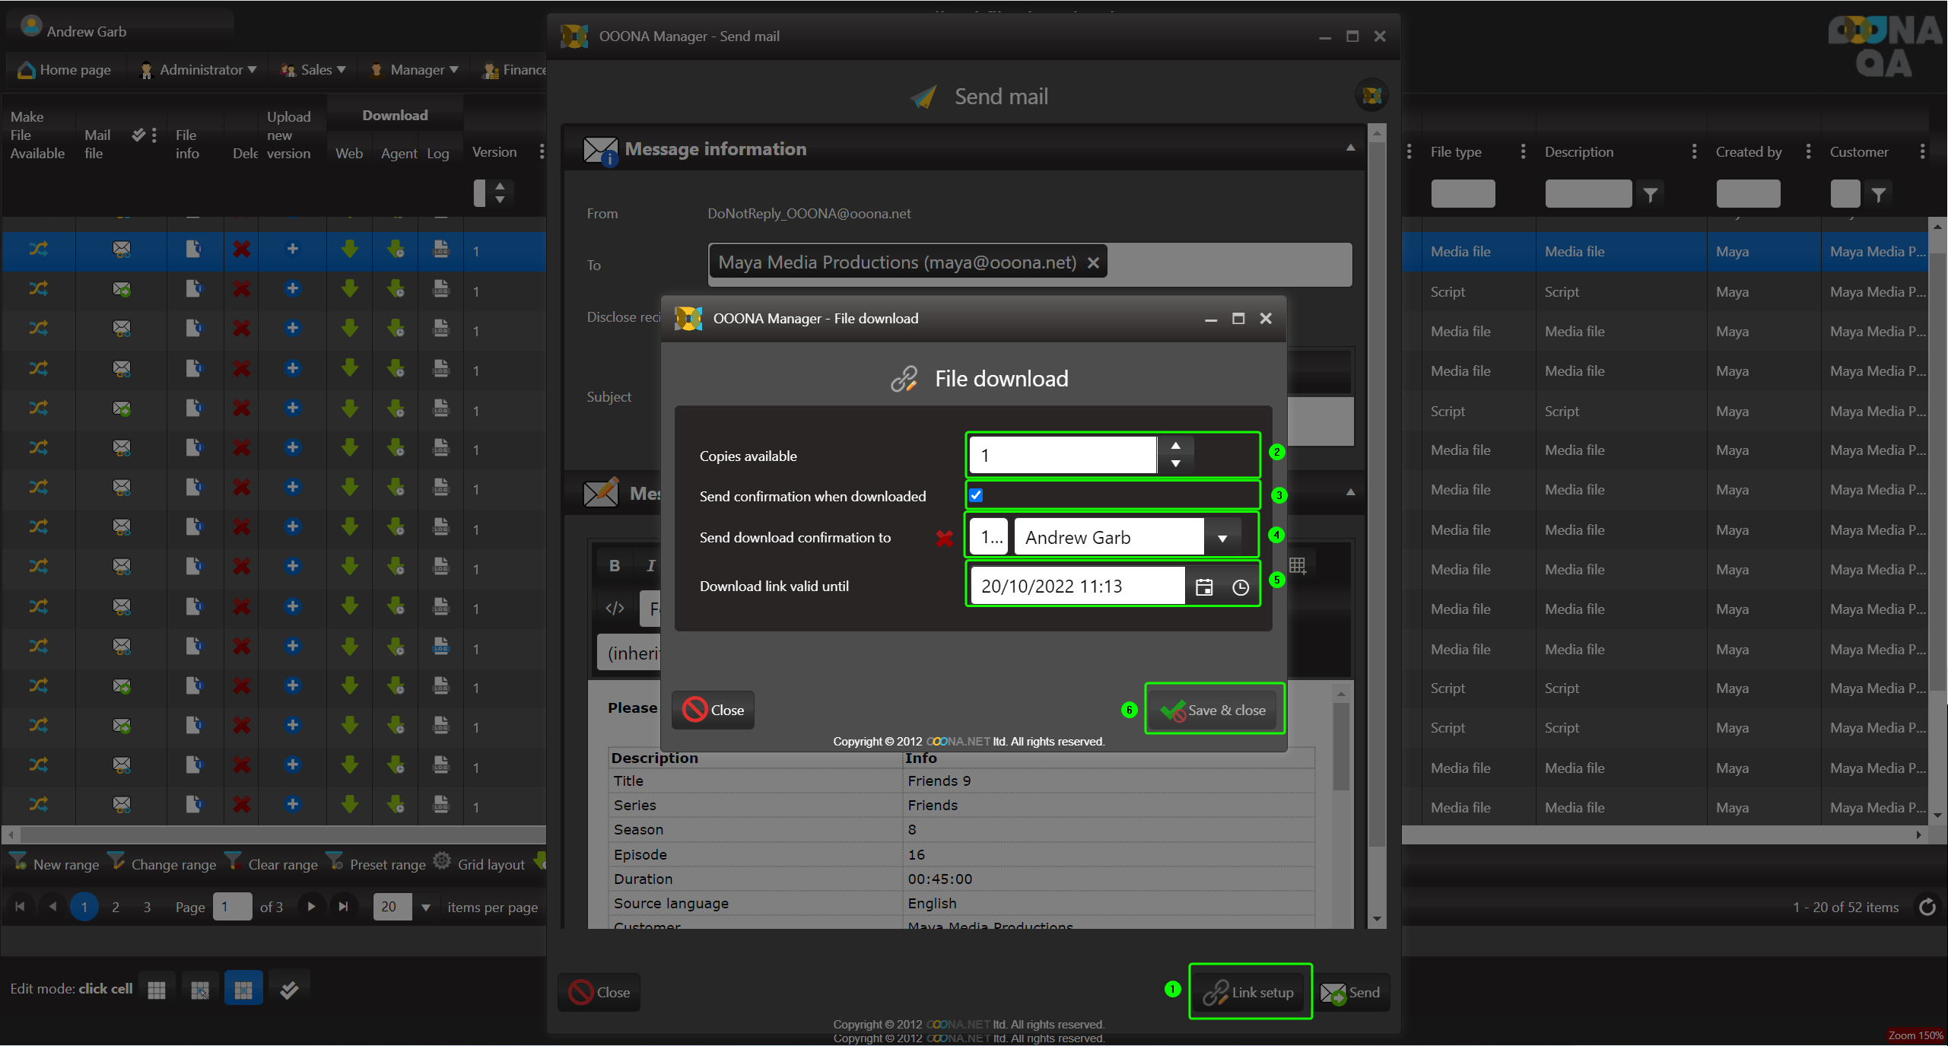
Task: Click clock icon for link validity time
Action: [1240, 587]
